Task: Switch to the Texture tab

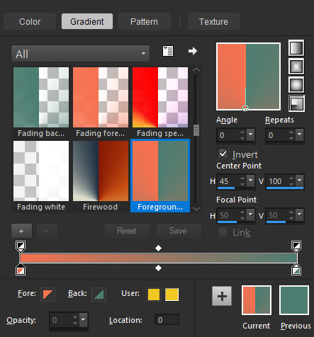Action: click(x=213, y=22)
